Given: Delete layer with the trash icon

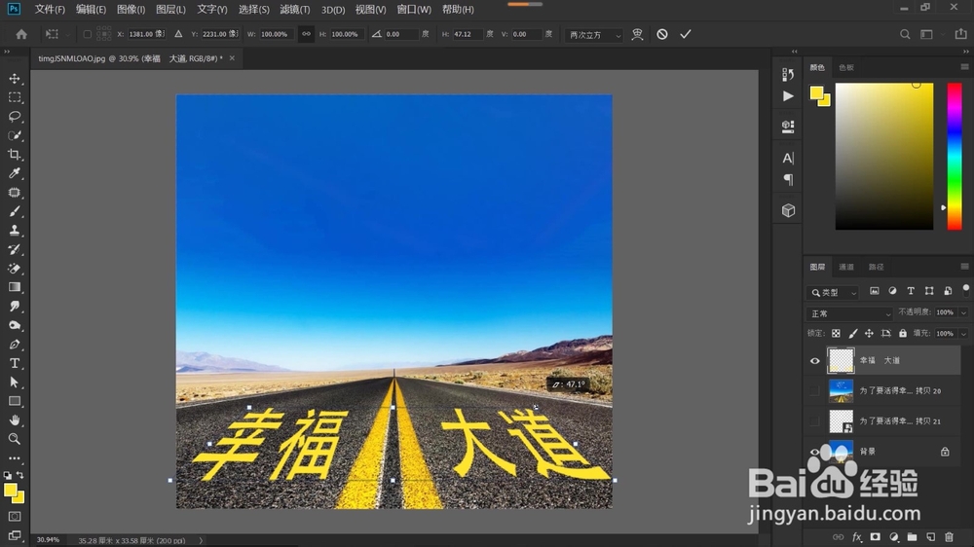Looking at the screenshot, I should pyautogui.click(x=949, y=536).
